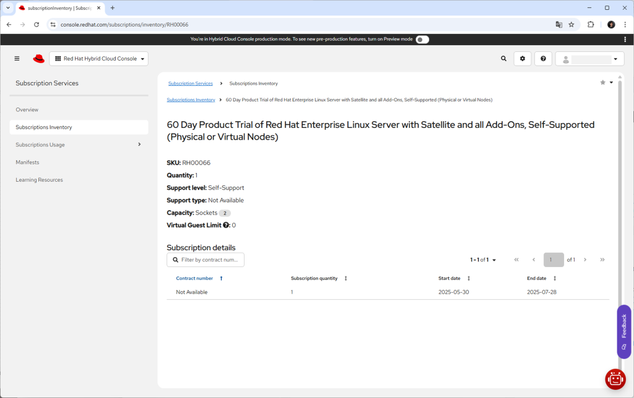Click Virtual Guest Limit help icon
This screenshot has height=398, width=634.
point(226,226)
